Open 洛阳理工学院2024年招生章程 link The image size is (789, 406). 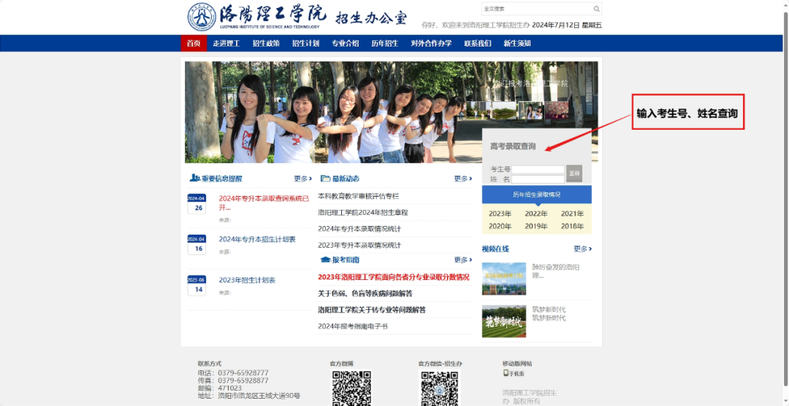tap(363, 213)
